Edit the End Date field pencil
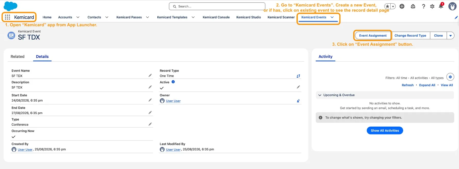The height and width of the screenshot is (169, 459). tap(150, 113)
